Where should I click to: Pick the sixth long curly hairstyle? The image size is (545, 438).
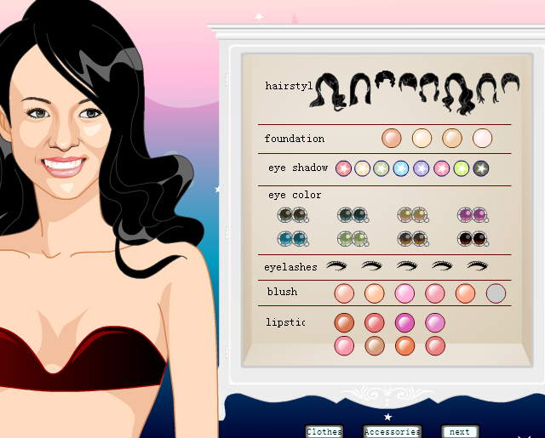click(458, 94)
